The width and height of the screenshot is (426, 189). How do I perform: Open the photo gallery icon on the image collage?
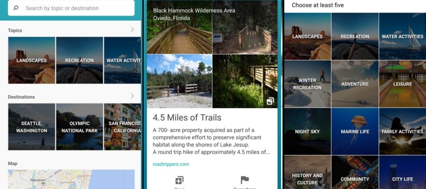[270, 101]
